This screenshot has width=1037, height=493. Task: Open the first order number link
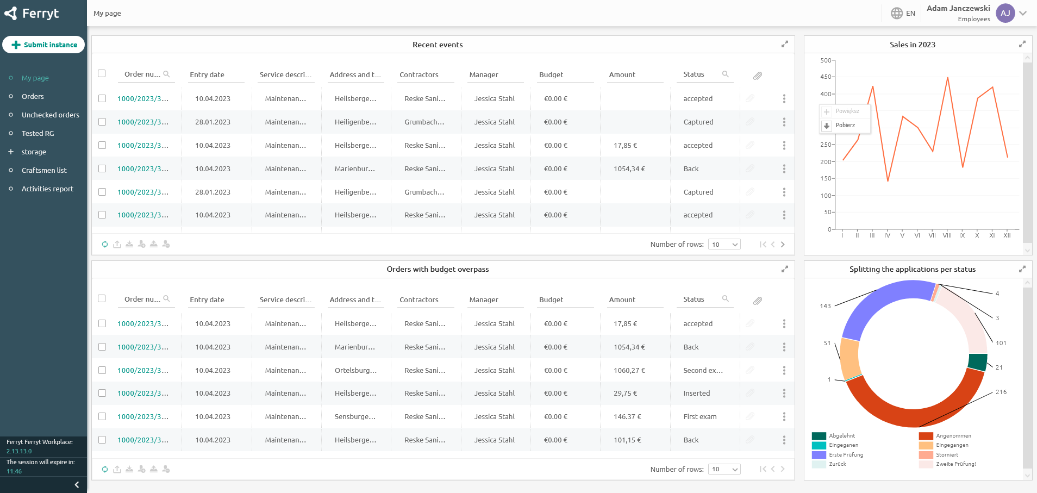143,98
